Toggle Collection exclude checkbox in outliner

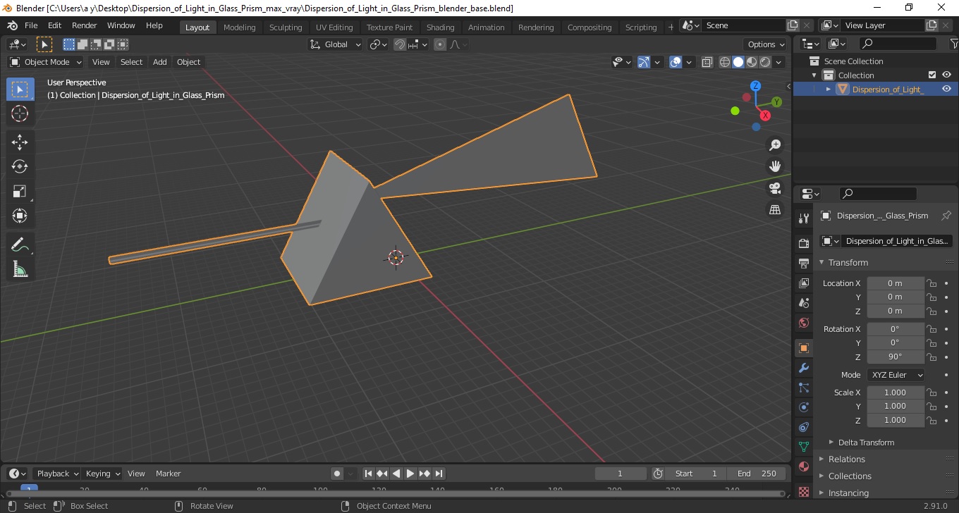932,75
